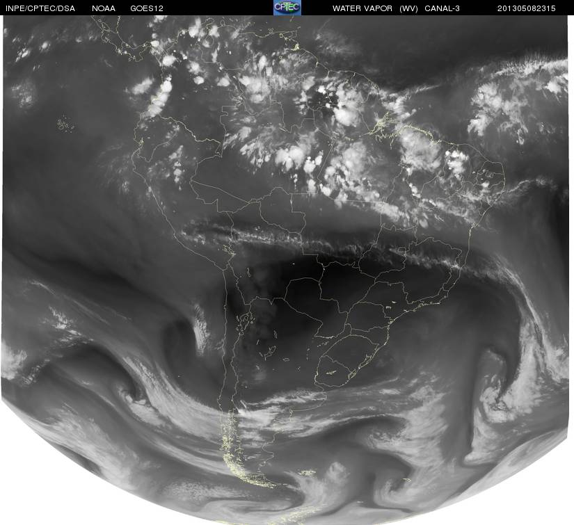Select the 'INPE/CPTEC/DSA' header text

coord(40,8)
